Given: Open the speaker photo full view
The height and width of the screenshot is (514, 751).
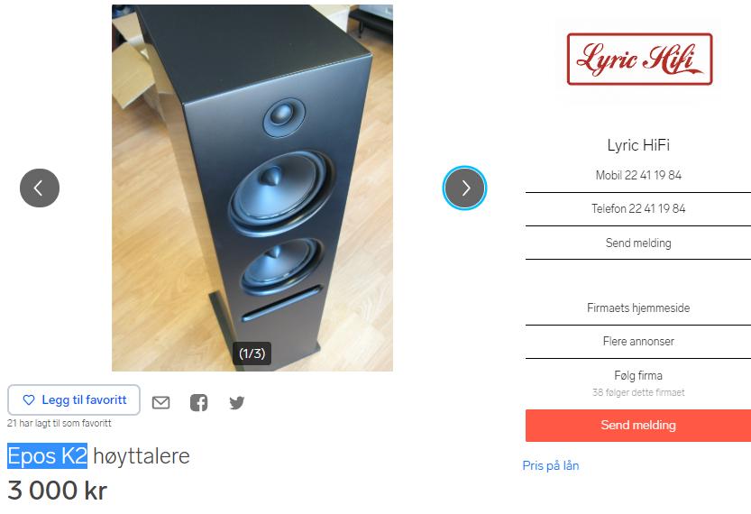Looking at the screenshot, I should pyautogui.click(x=252, y=188).
